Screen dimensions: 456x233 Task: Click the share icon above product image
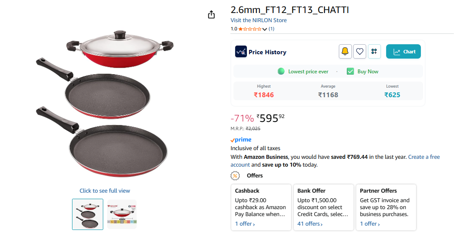coord(211,15)
